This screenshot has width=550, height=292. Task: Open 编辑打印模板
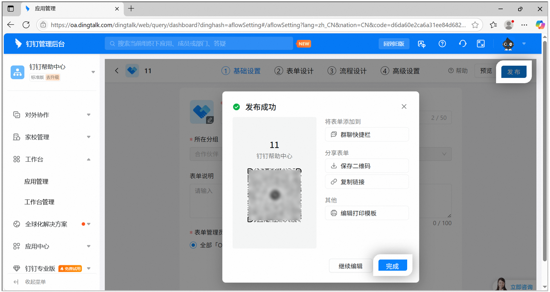(367, 213)
